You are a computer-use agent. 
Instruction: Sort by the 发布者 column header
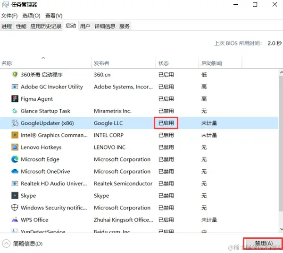(124, 63)
